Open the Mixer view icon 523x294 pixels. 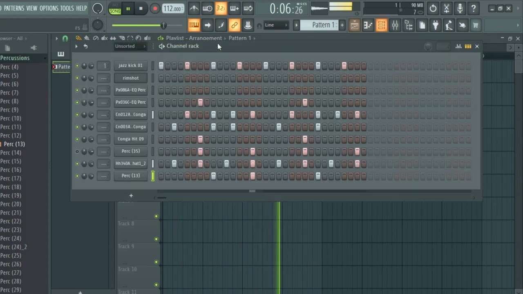[395, 25]
